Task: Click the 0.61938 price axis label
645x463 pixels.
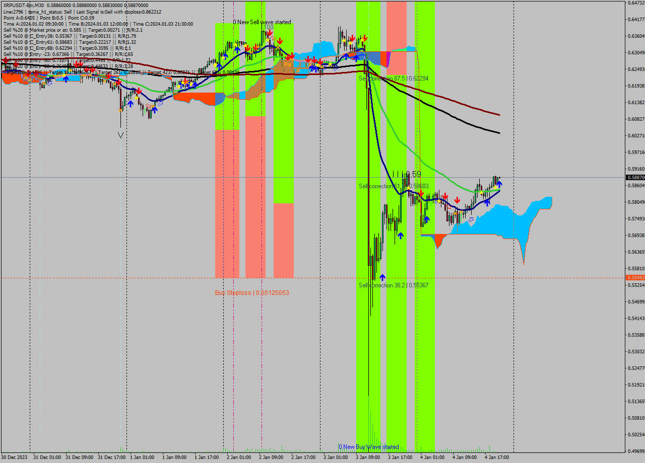Action: pyautogui.click(x=636, y=86)
